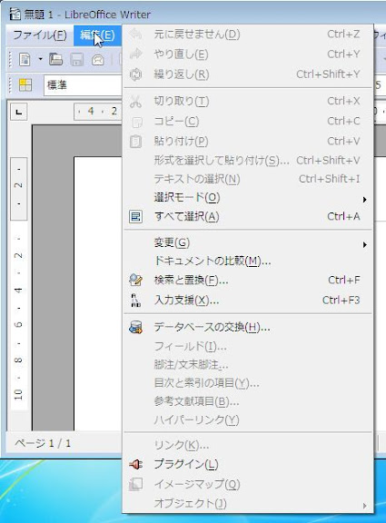Click the 検索と置換 find-replace icon

135,280
